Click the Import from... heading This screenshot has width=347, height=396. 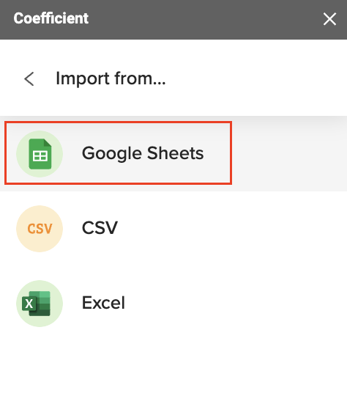click(111, 78)
